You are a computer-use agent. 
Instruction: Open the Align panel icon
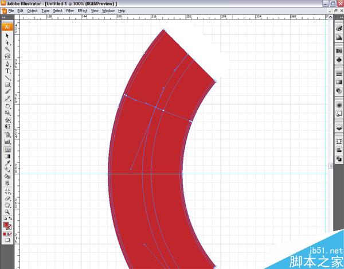tap(339, 150)
